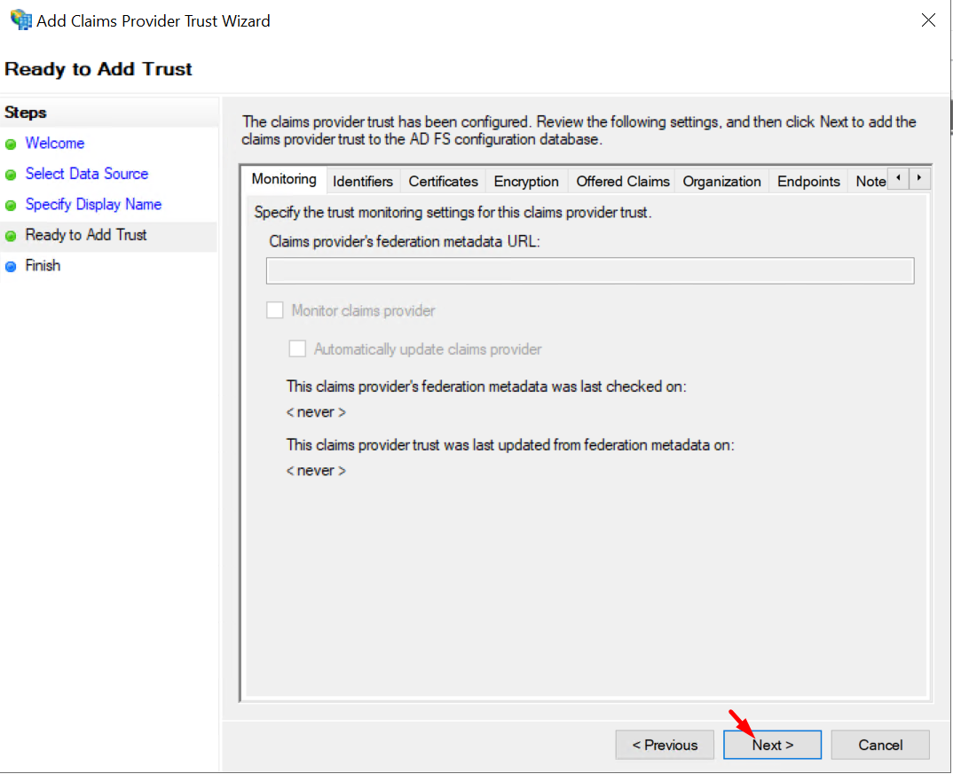This screenshot has height=774, width=953.
Task: Toggle Automatically update claims provider checkbox
Action: pyautogui.click(x=297, y=349)
